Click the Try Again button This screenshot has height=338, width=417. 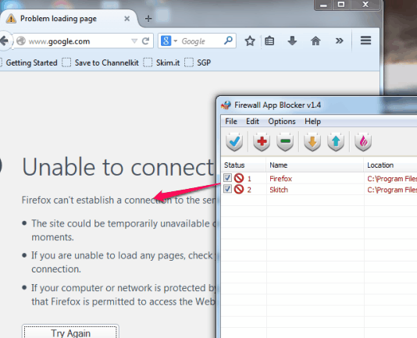coord(70,332)
